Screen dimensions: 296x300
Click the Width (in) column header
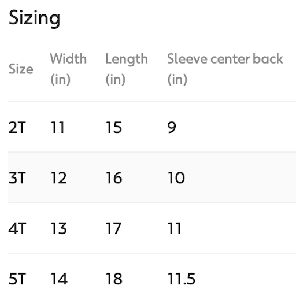[68, 69]
